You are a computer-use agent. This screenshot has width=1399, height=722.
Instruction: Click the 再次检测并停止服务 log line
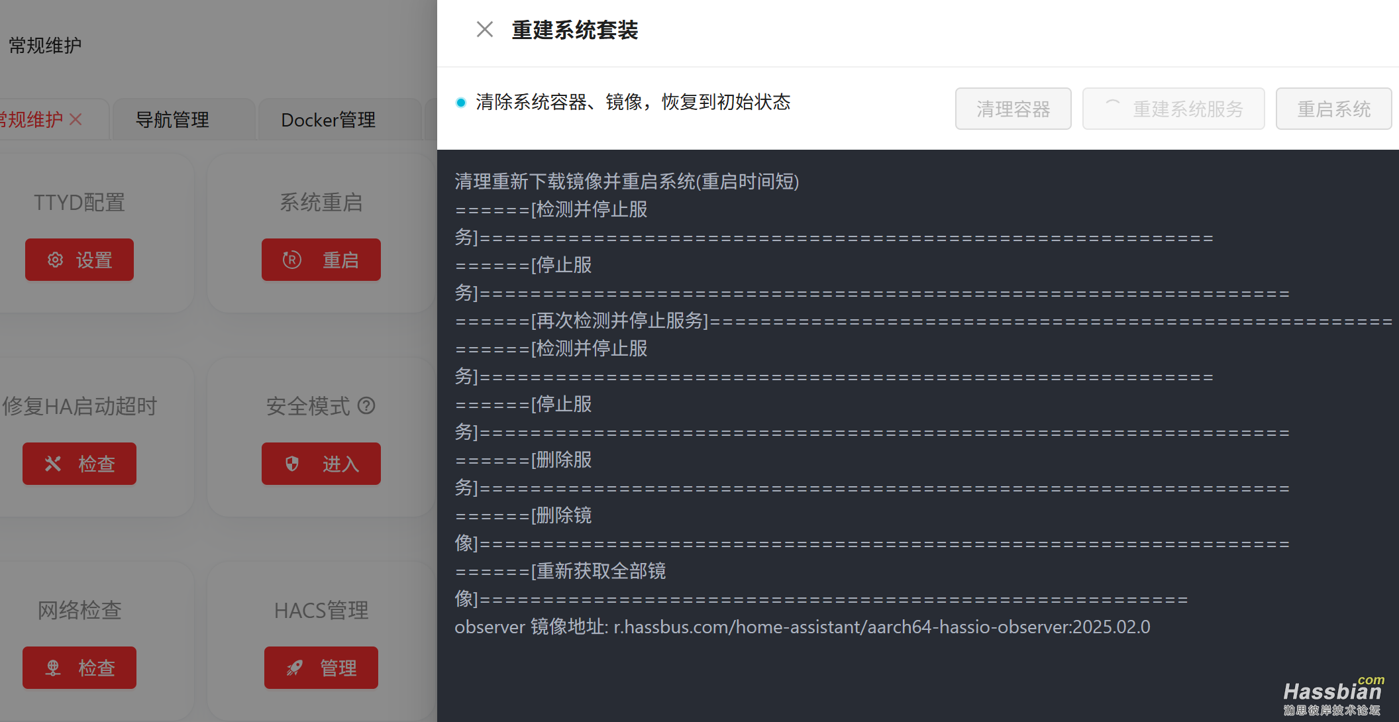[x=924, y=321]
